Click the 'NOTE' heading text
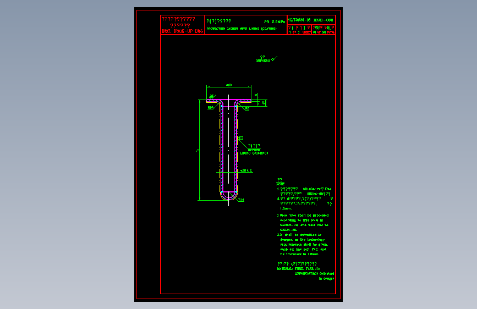This screenshot has height=309, width=477. 280,184
